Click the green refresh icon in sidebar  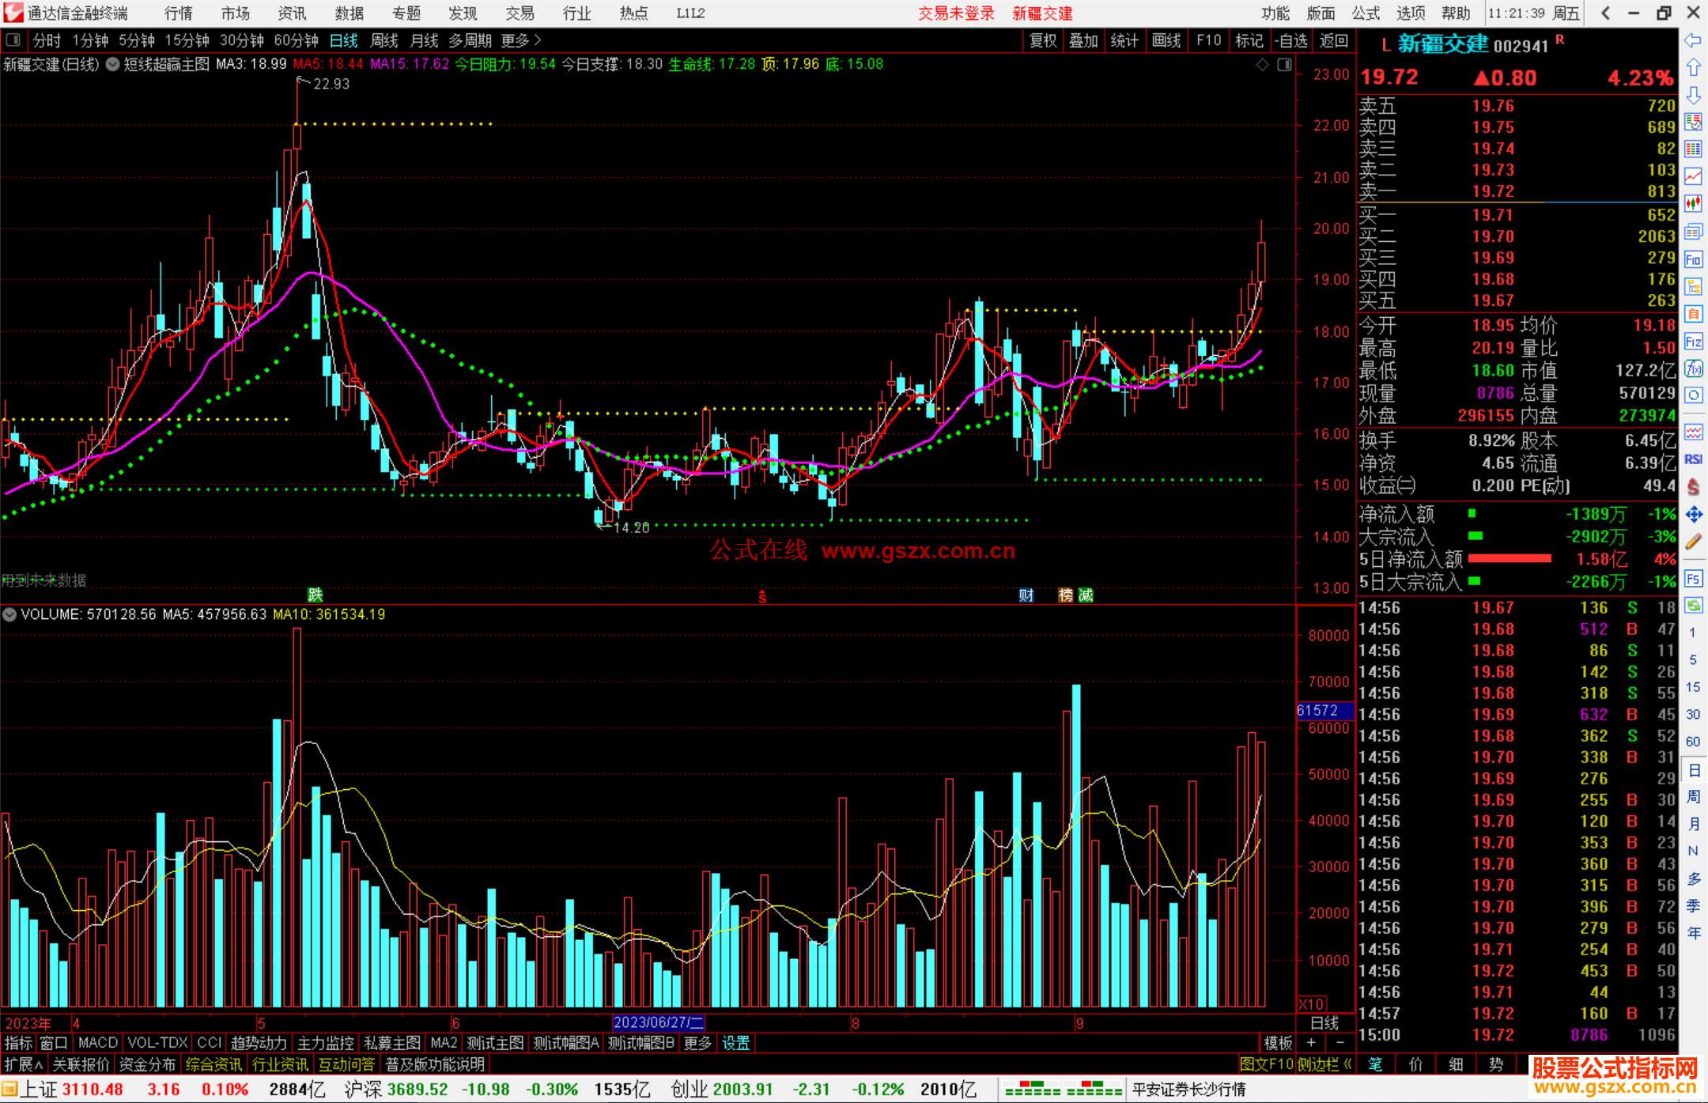pyautogui.click(x=1693, y=606)
